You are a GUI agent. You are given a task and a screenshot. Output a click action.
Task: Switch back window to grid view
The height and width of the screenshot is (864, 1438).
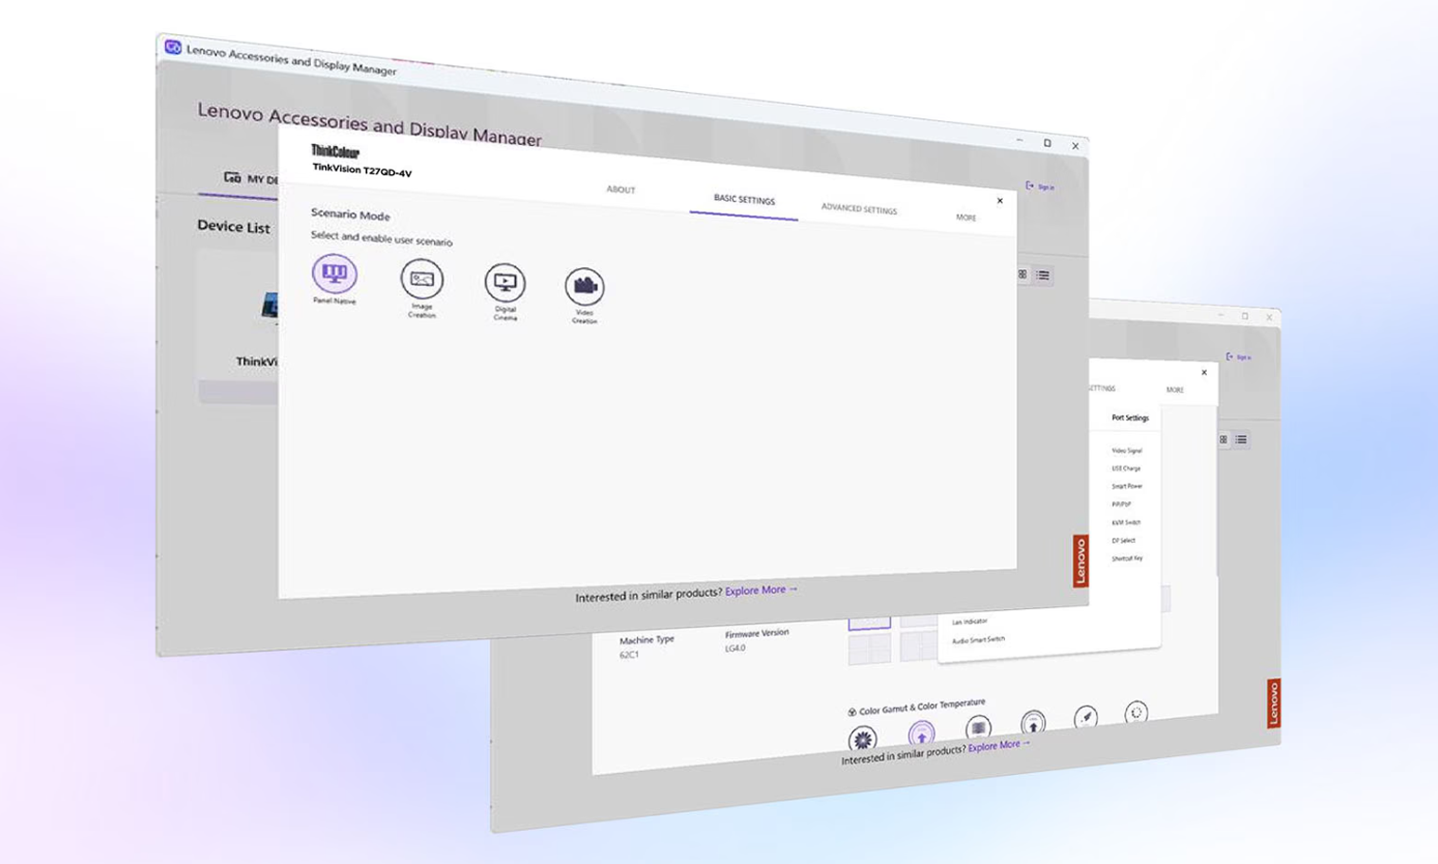1223,440
